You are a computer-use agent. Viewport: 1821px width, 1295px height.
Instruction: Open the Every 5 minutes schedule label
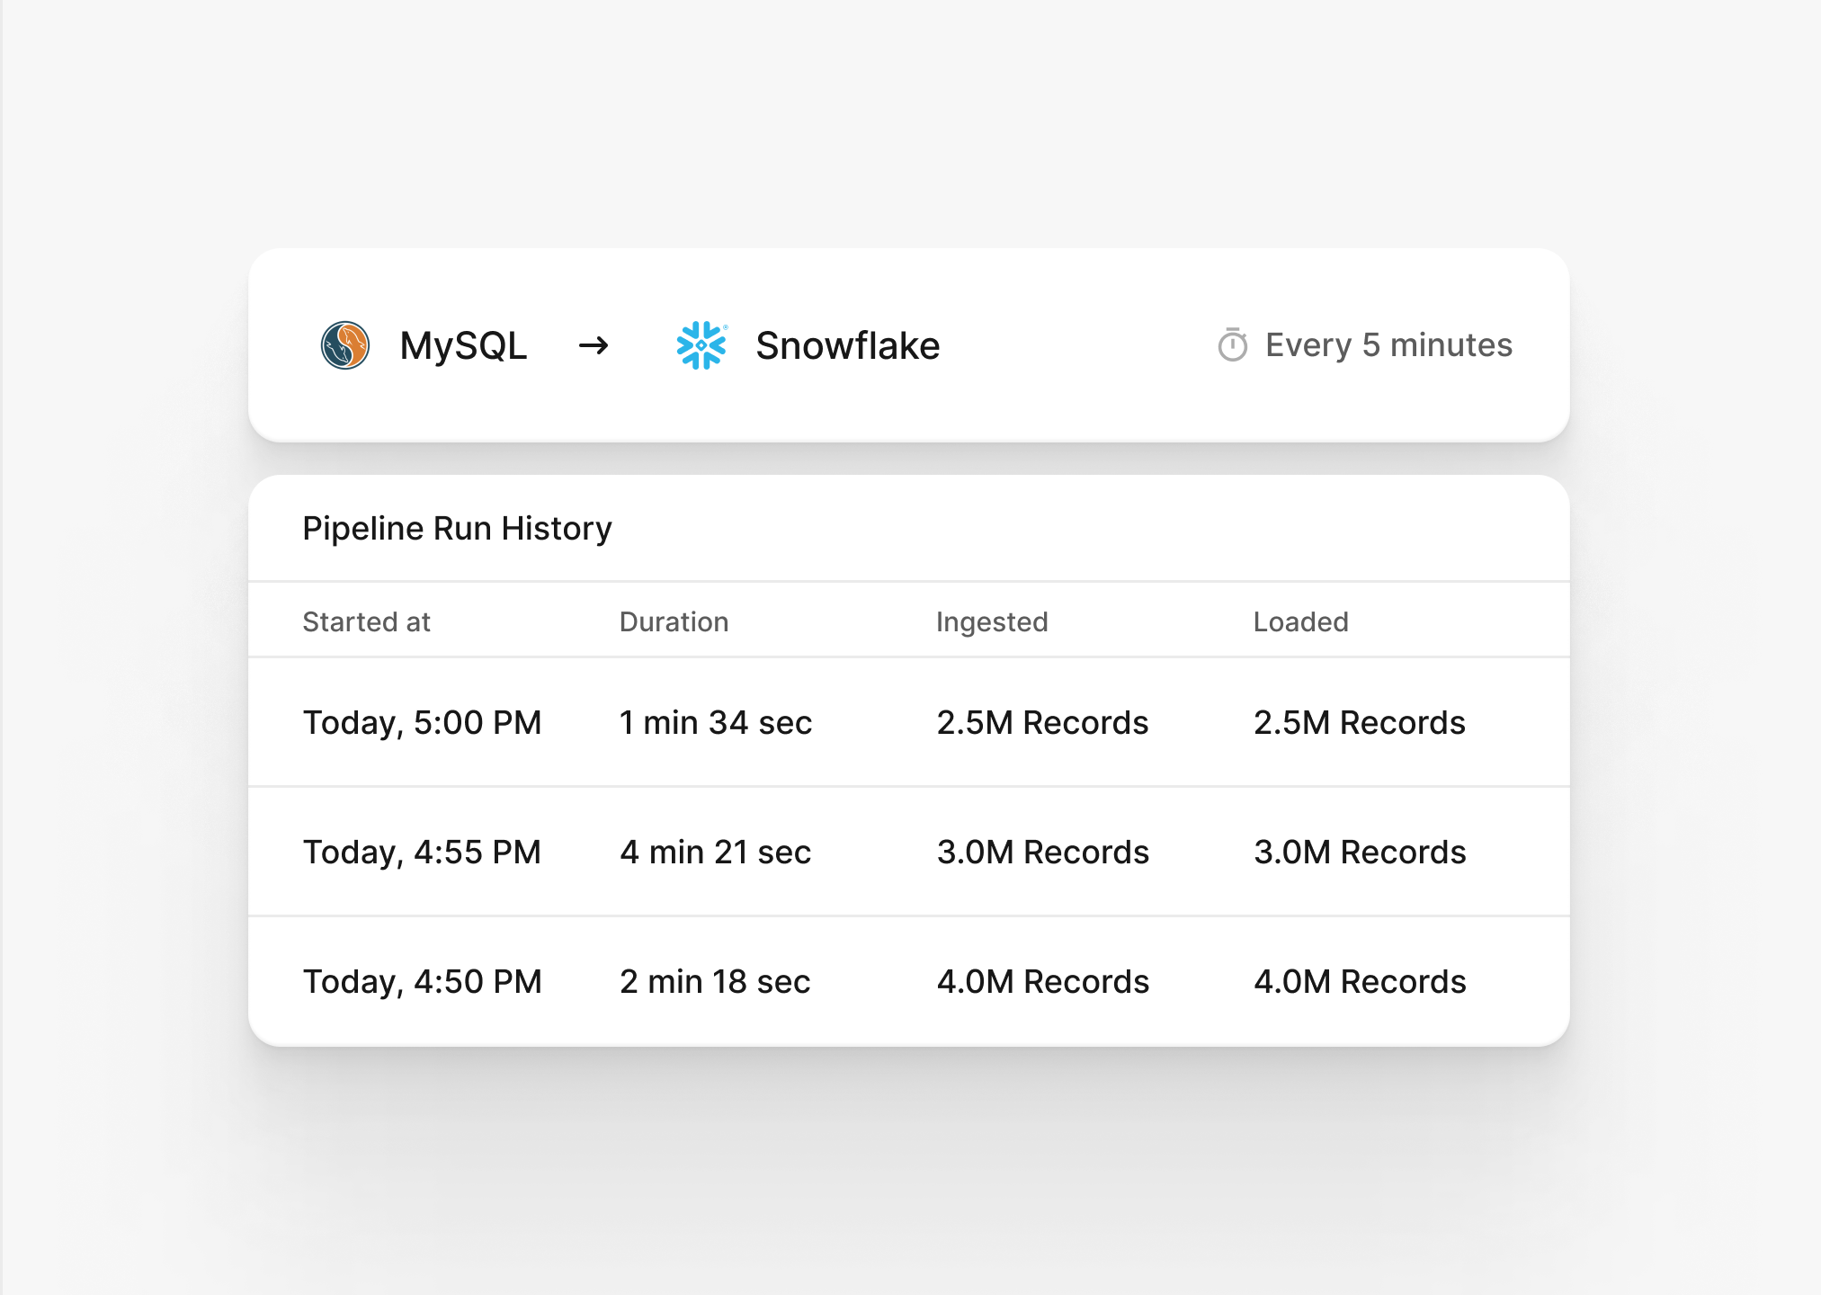coord(1388,345)
